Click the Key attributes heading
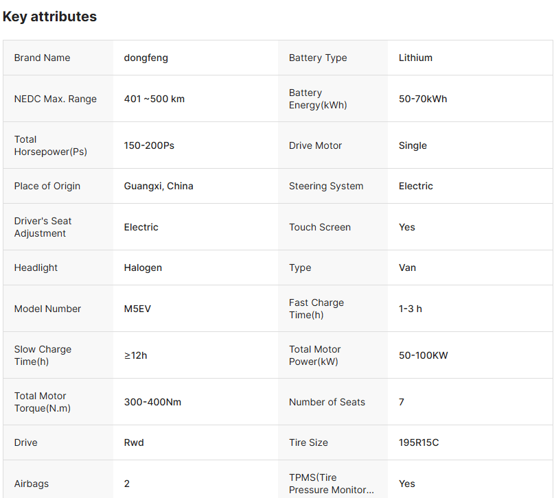 (x=49, y=16)
